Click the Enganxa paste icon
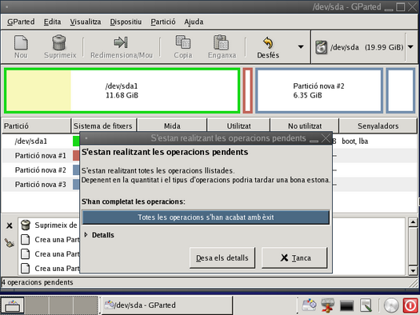 [222, 42]
